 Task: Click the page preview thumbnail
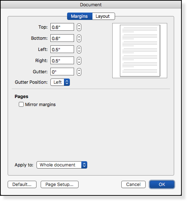140,51
